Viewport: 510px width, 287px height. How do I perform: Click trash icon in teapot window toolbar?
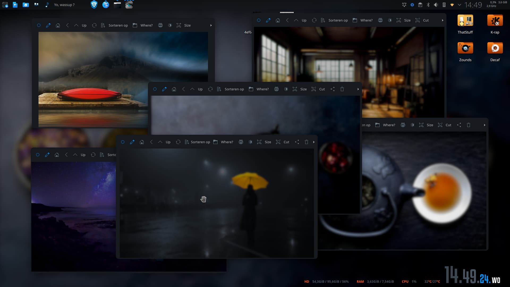(x=469, y=125)
